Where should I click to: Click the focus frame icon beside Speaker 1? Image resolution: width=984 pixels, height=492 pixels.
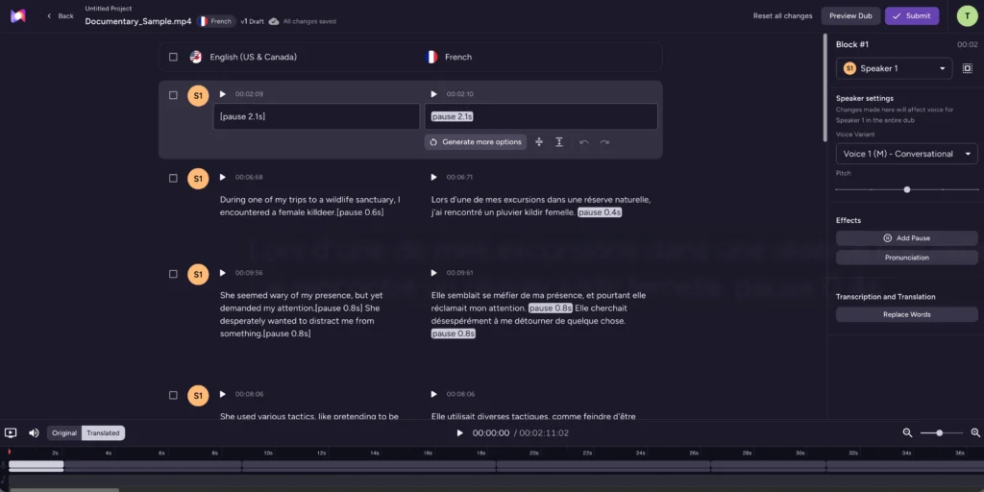[x=967, y=68]
